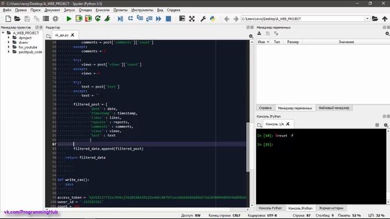Click the IPython prompt In [15]
Image resolution: width=390 pixels, height=219 pixels.
265,145
